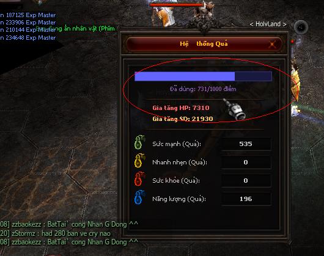
Task: Select the Năng lượng value field 196
Action: pyautogui.click(x=246, y=199)
